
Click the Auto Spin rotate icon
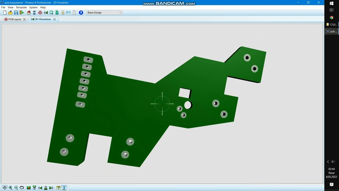[22, 188]
